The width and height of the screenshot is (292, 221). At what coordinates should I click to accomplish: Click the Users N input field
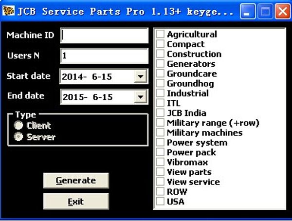tap(104, 55)
